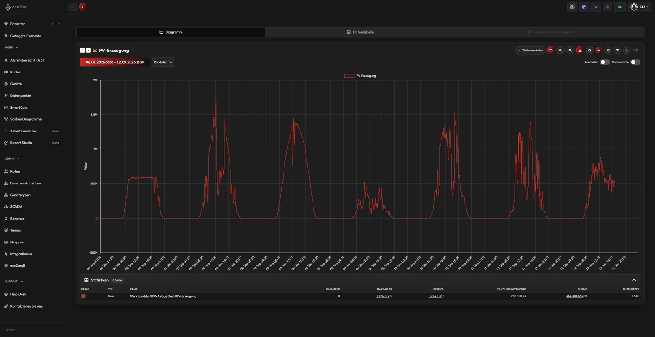Open chart settings gear icon
The height and width of the screenshot is (337, 655).
[608, 50]
